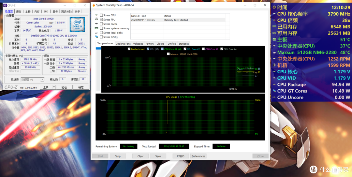Click the Stress cache chip icon
Screen dimensions: 352x177
point(96,24)
